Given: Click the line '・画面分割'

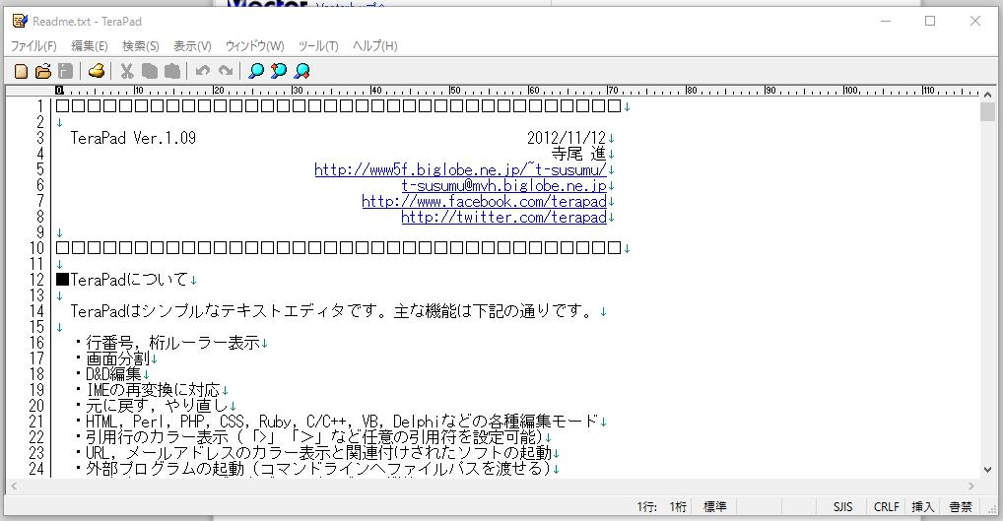Looking at the screenshot, I should 111,358.
